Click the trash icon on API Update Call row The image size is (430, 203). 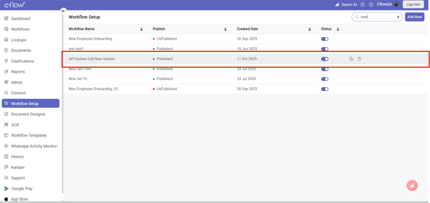point(359,59)
